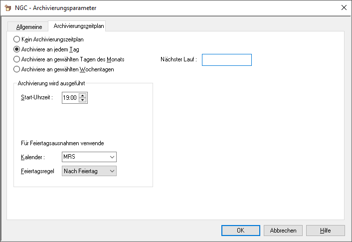Decrease Start-Uhrzeit with the down arrow
Image resolution: width=352 pixels, height=242 pixels.
[83, 101]
